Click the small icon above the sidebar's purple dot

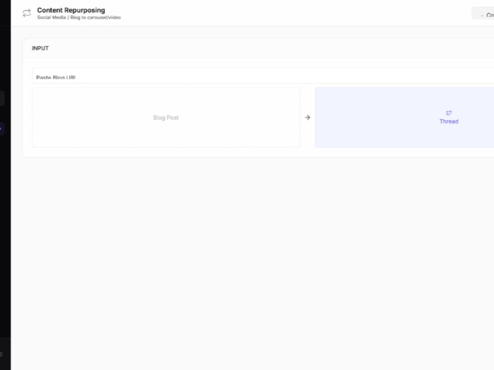[x=1, y=97]
